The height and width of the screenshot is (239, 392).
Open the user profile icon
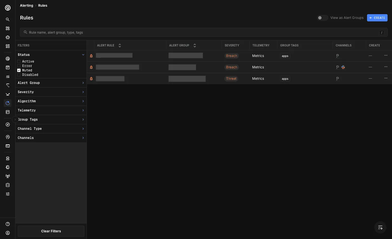[x=8, y=233]
